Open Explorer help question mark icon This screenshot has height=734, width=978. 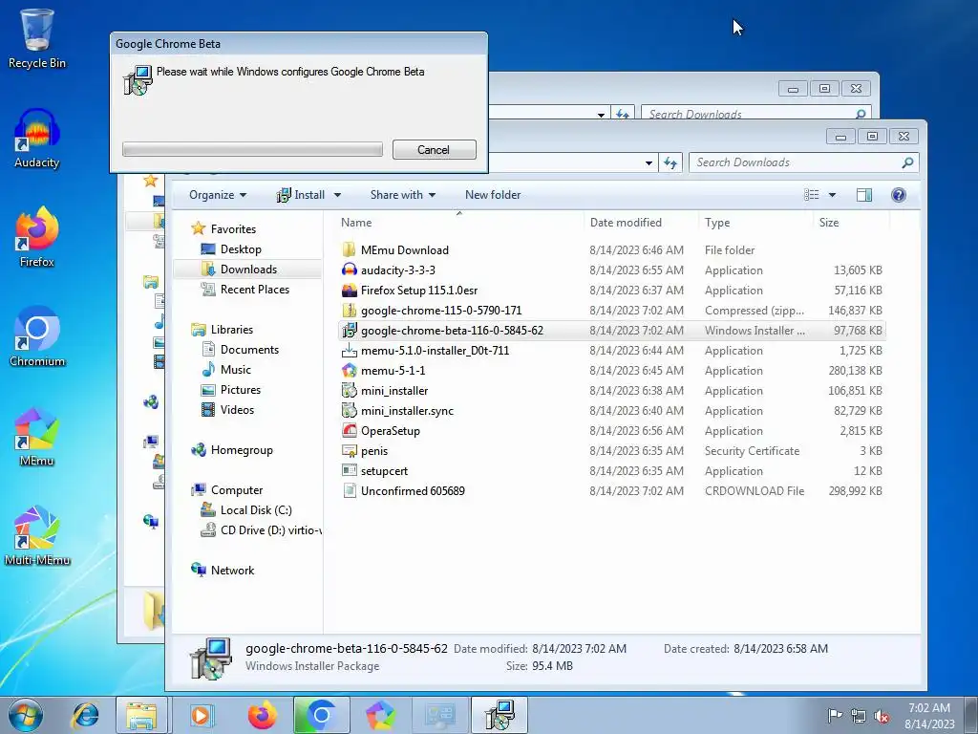point(899,195)
